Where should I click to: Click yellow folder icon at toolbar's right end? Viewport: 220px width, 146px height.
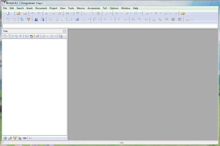pyautogui.click(x=183, y=13)
